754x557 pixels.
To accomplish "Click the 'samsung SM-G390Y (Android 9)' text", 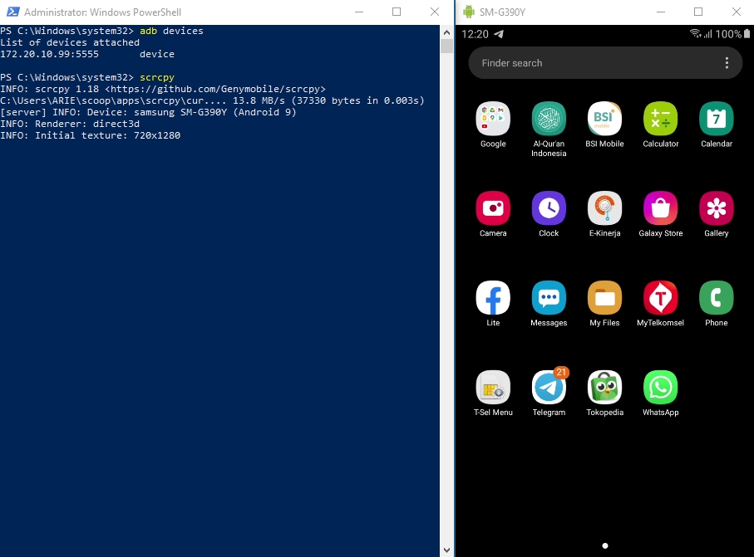I will pyautogui.click(x=215, y=112).
